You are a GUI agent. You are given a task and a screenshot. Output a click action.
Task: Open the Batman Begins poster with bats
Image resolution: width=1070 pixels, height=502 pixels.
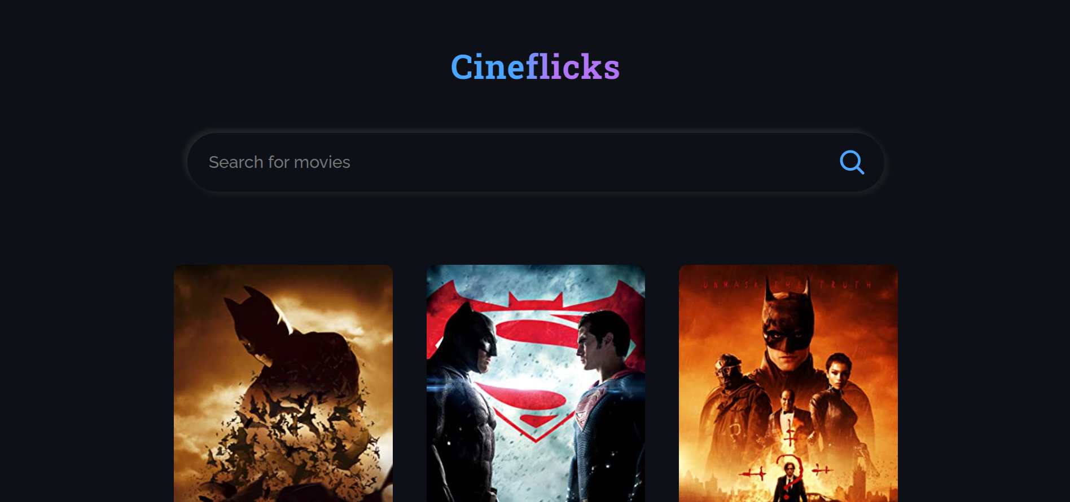(283, 383)
